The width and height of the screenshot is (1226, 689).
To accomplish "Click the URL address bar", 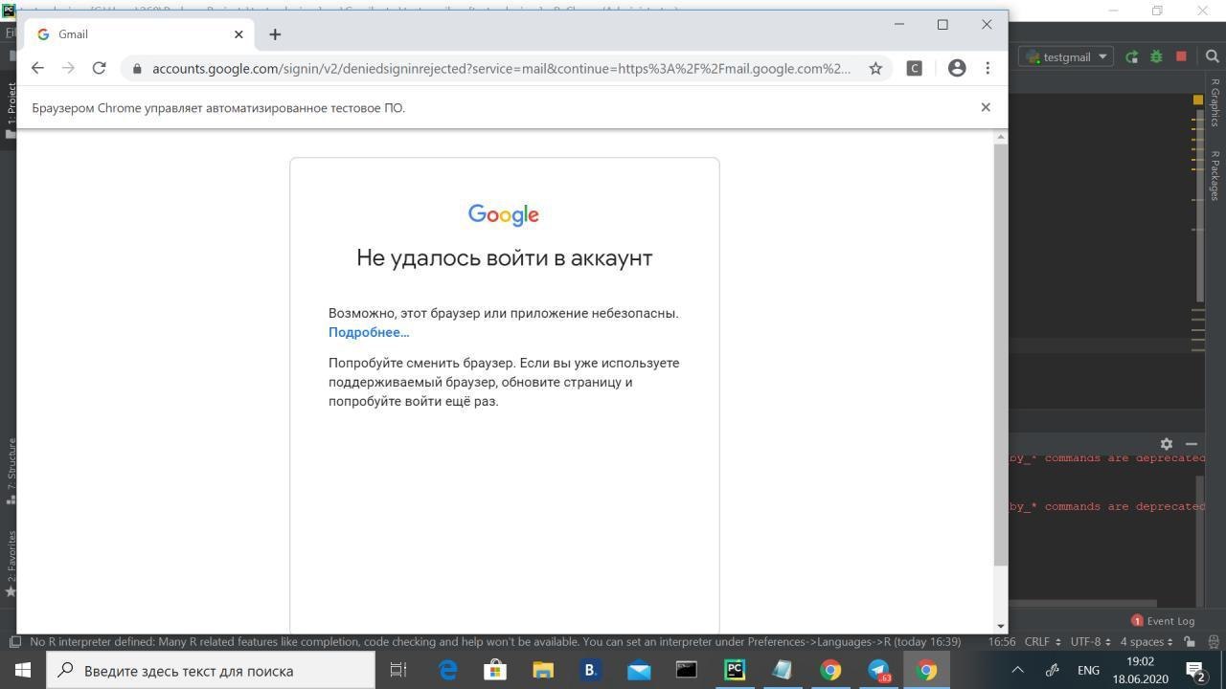I will pyautogui.click(x=501, y=68).
